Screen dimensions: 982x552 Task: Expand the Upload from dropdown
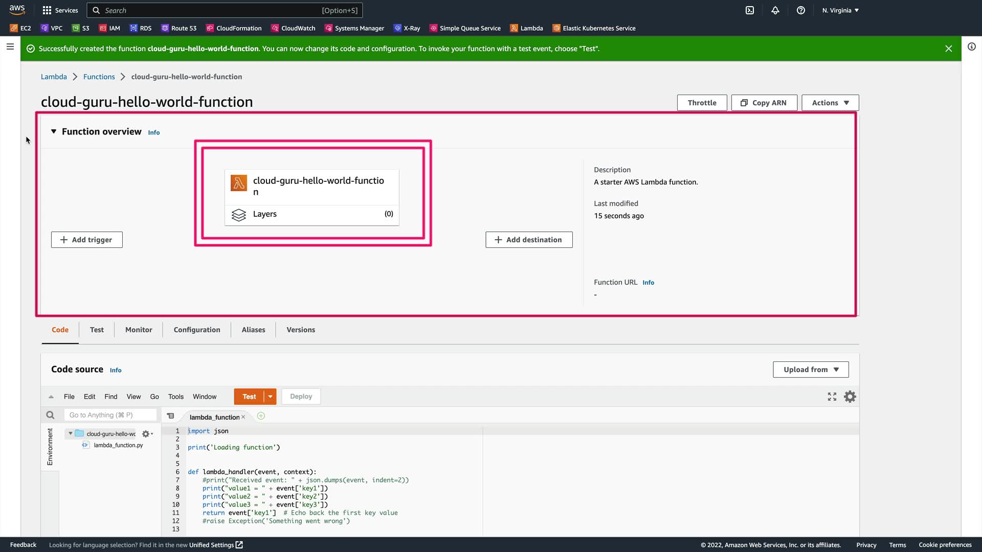811,370
